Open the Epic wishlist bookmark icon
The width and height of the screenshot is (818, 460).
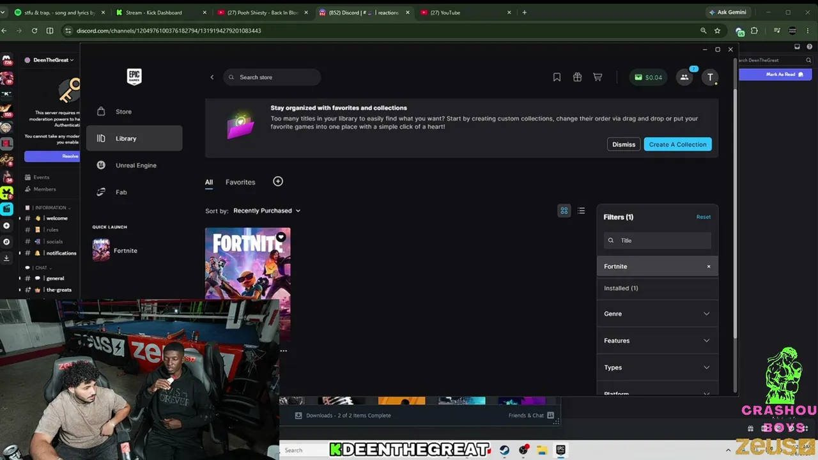point(557,77)
